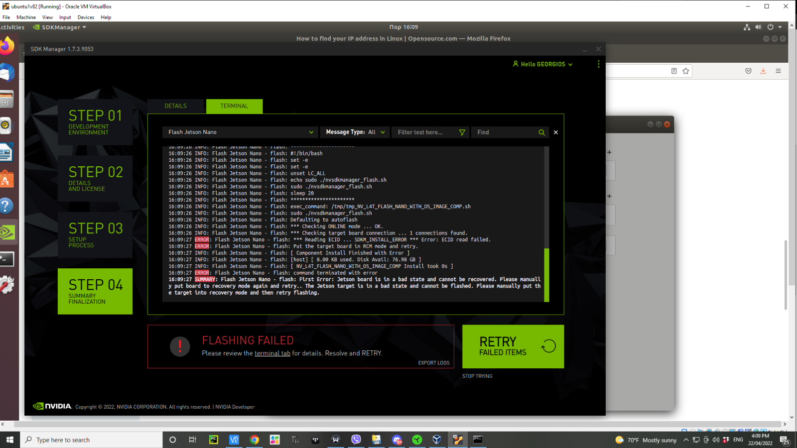Click Ubuntu volume icon in top bar
The image size is (797, 448).
pyautogui.click(x=758, y=27)
